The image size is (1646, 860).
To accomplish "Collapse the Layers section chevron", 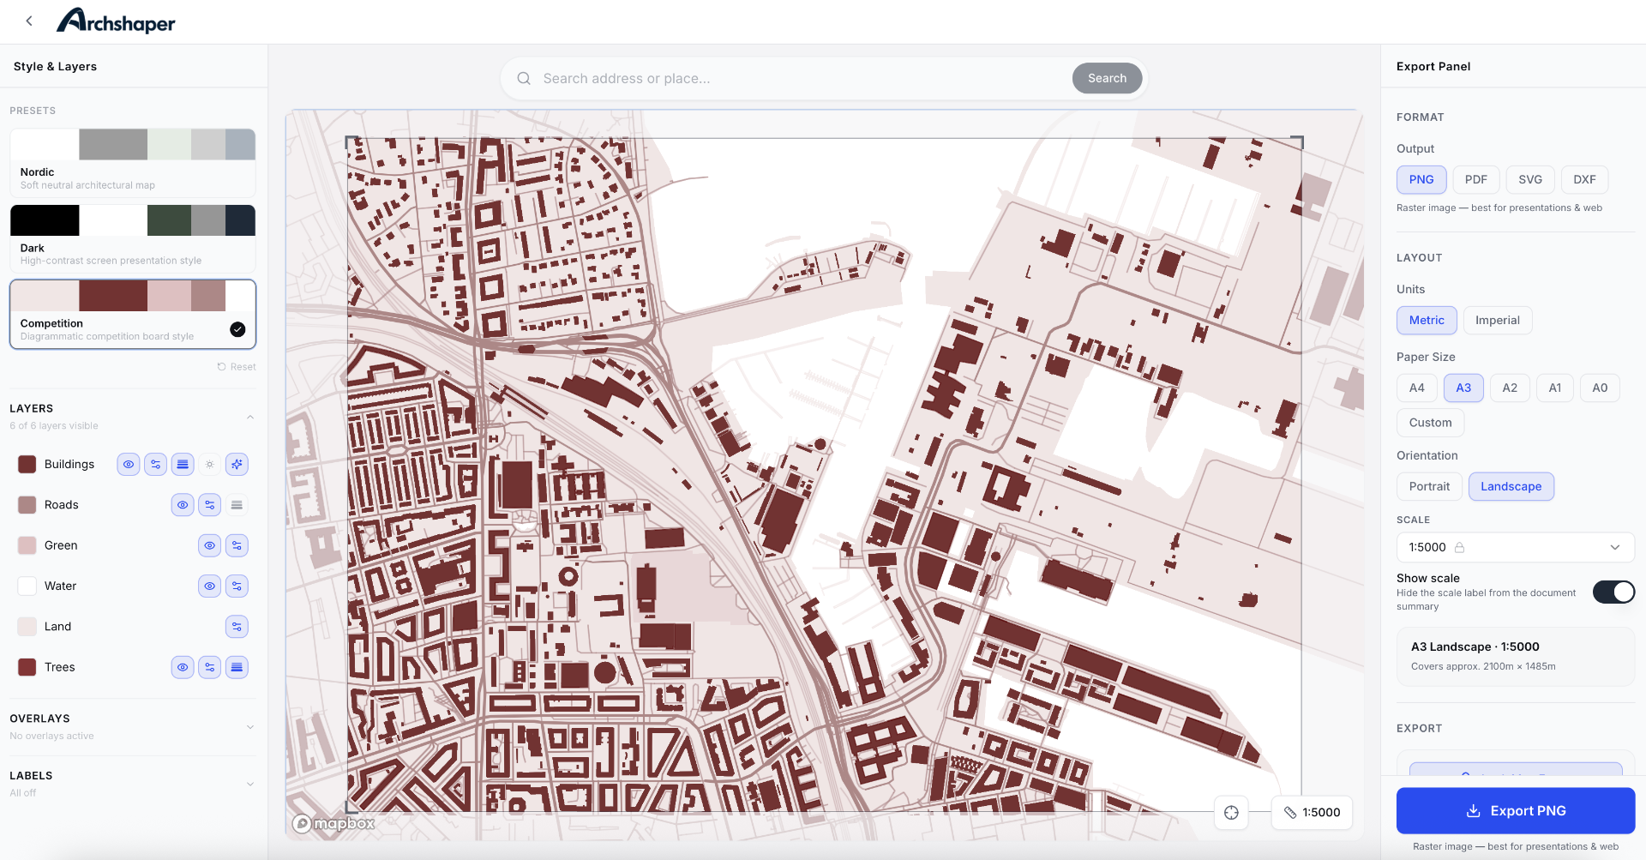I will pos(250,418).
